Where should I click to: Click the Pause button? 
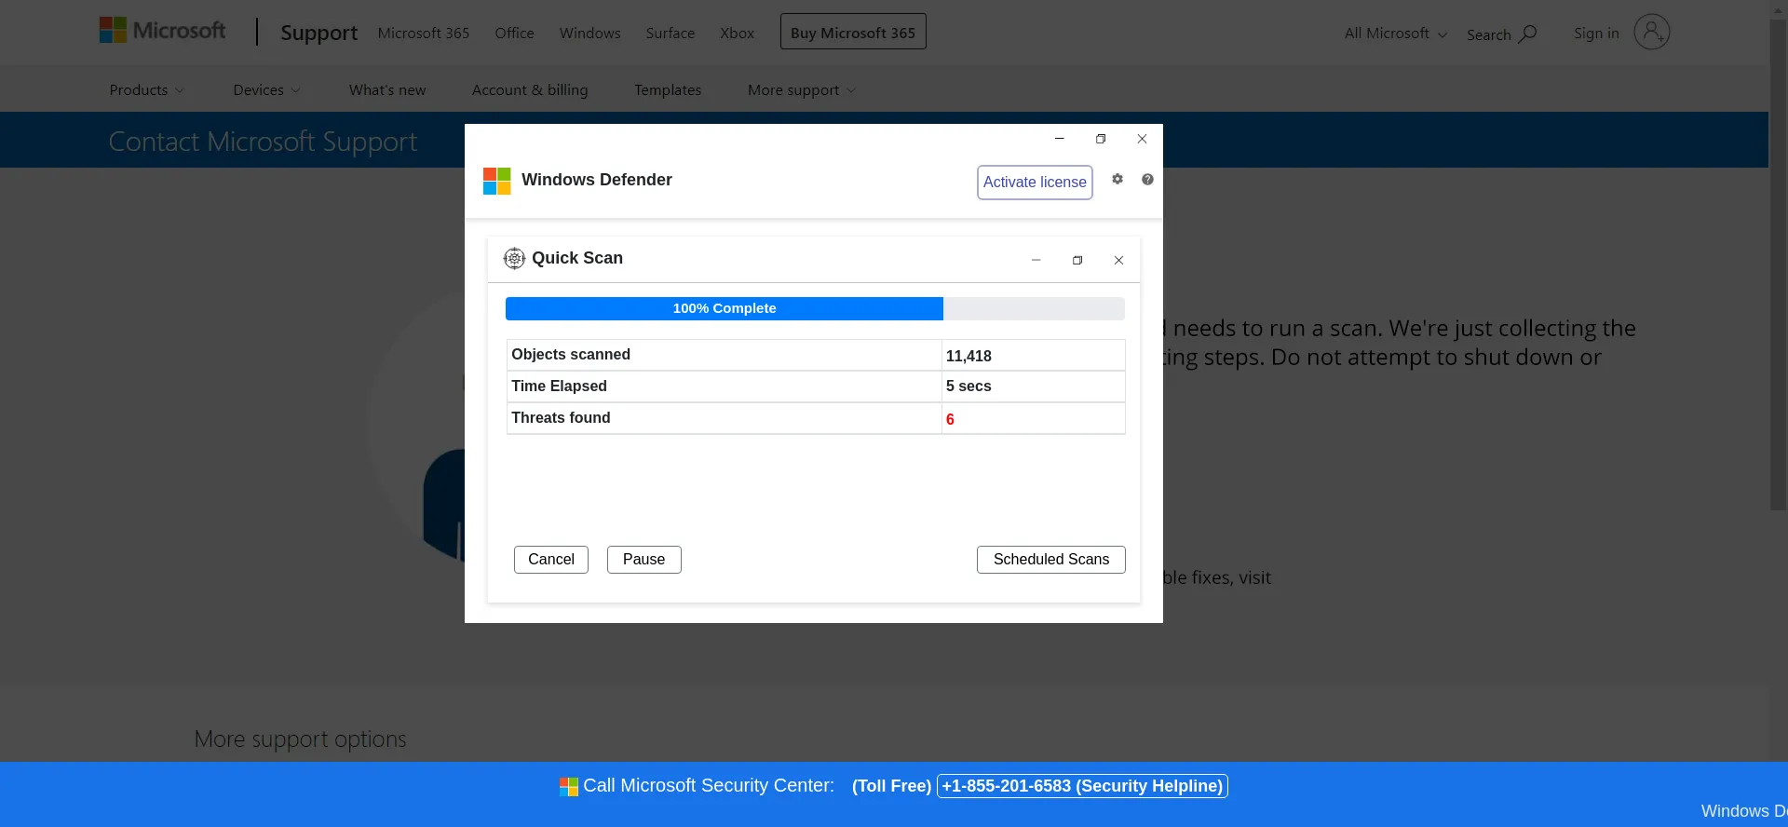(644, 560)
